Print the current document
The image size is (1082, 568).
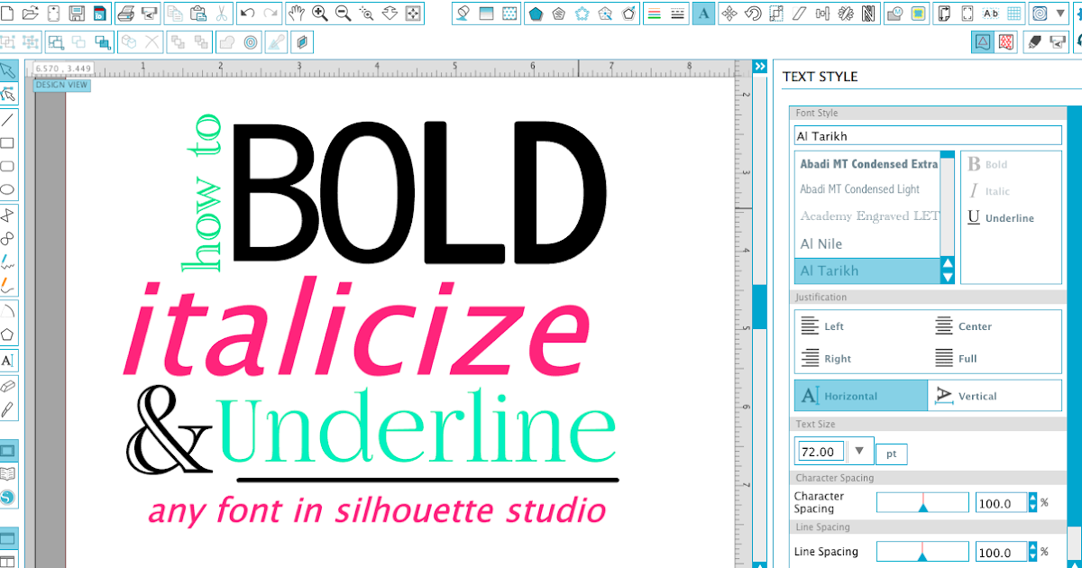[x=126, y=13]
